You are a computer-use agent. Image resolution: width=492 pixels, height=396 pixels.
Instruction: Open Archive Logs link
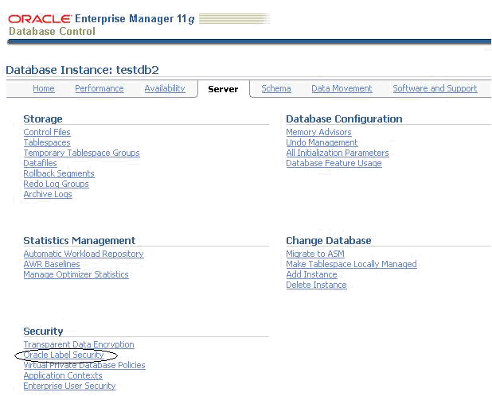coord(48,194)
